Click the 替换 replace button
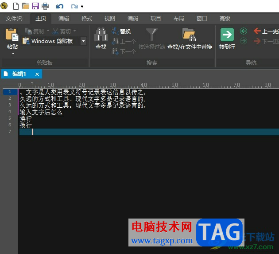The image size is (279, 254). click(x=121, y=31)
